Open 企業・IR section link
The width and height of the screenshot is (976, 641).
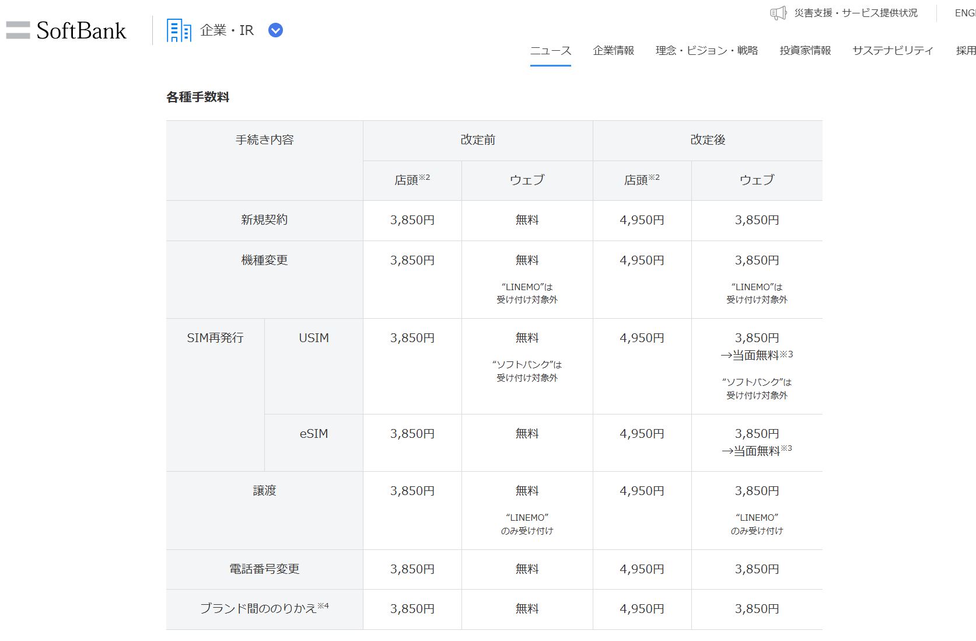227,30
